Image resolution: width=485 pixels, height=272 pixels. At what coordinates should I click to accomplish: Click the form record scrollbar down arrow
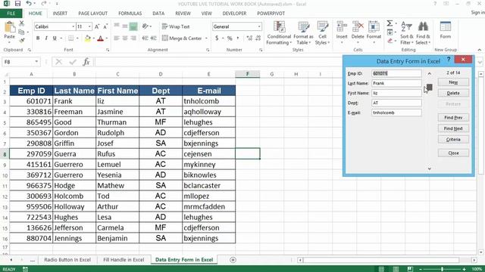pyautogui.click(x=430, y=168)
